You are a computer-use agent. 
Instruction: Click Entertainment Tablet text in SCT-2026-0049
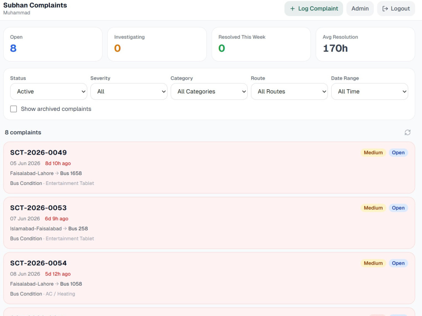click(x=70, y=183)
